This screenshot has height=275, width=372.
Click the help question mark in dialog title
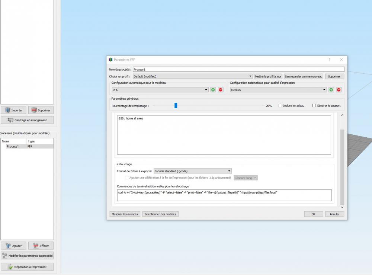[330, 60]
